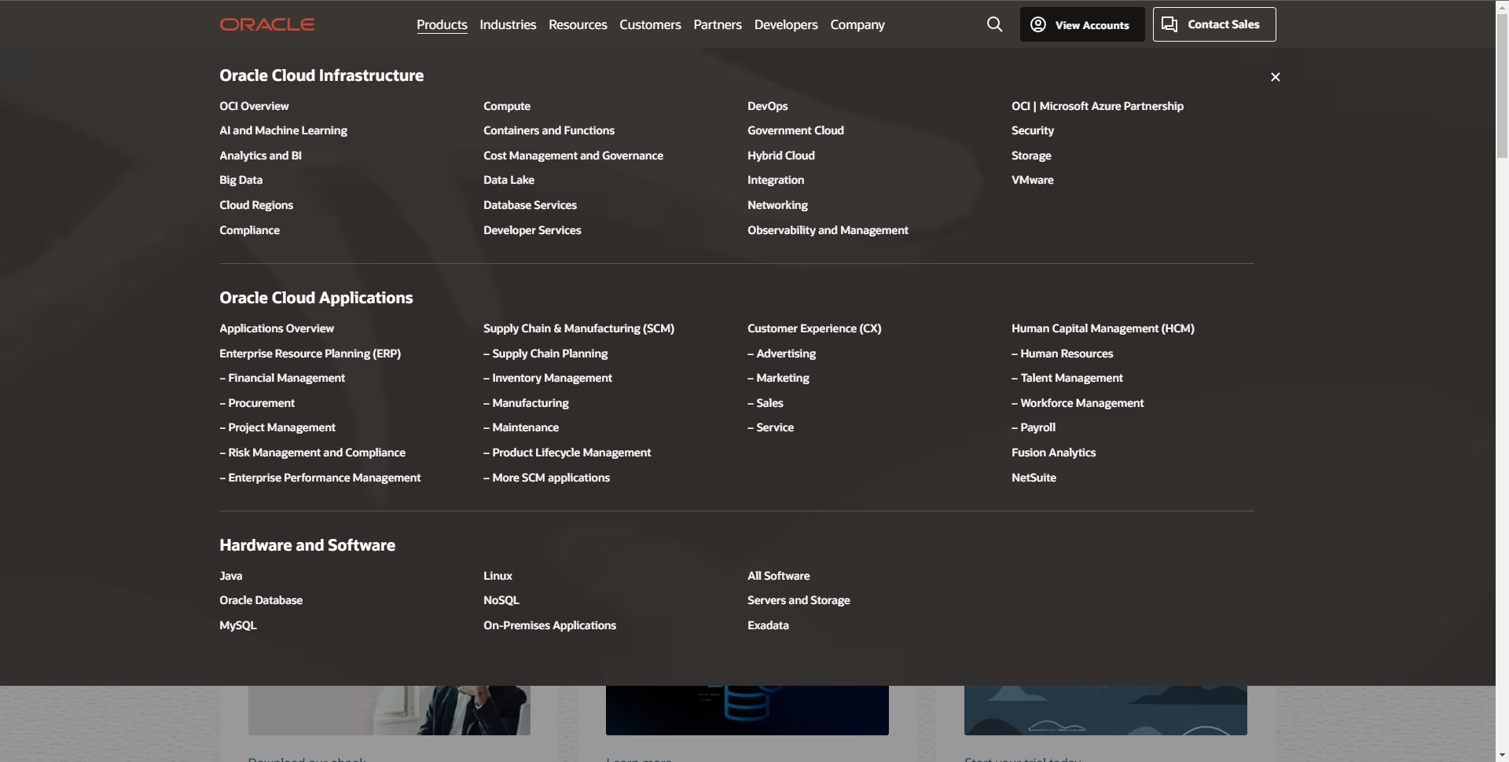Go to Networking
1509x762 pixels.
coord(777,205)
